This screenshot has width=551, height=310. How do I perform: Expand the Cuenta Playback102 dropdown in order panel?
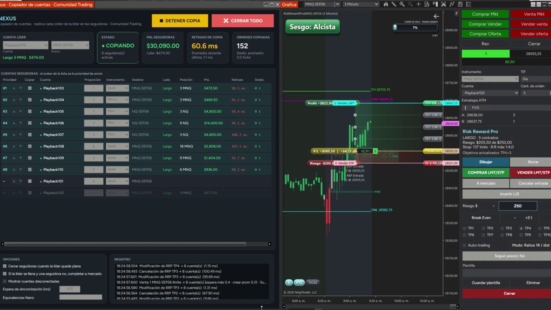coord(490,93)
